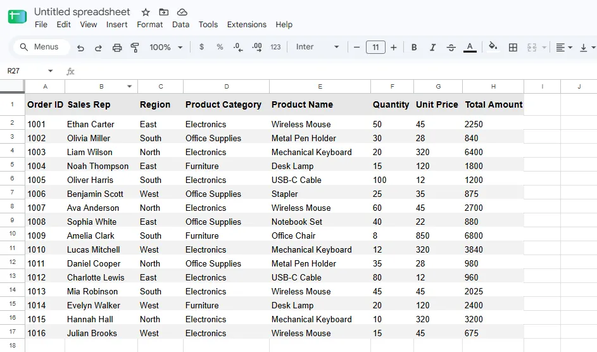Image resolution: width=597 pixels, height=352 pixels.
Task: Open the Help menu
Action: point(284,24)
